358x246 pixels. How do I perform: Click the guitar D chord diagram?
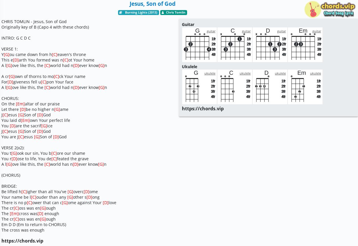pos(270,45)
